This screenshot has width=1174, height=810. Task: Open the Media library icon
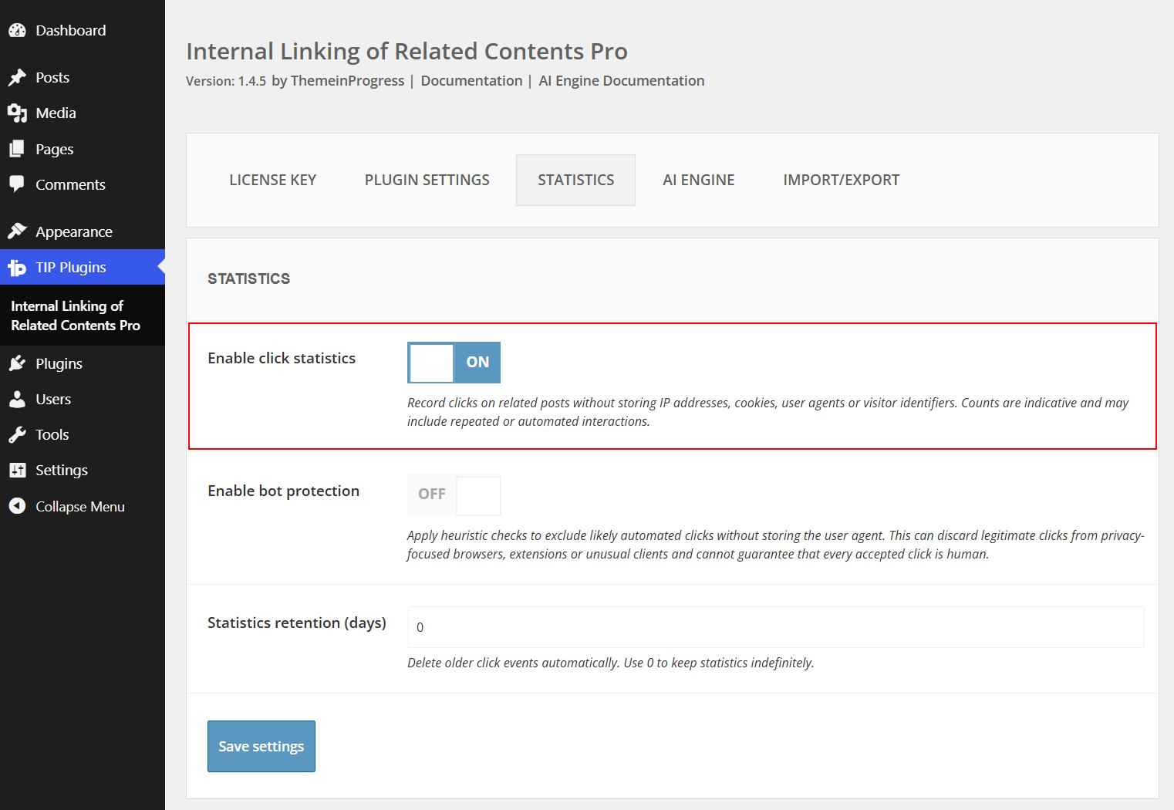click(x=17, y=113)
